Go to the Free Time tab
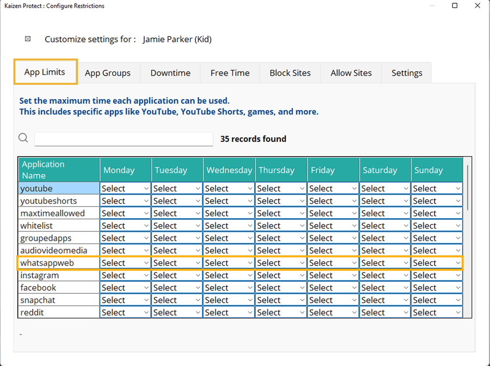The width and height of the screenshot is (490, 366). (x=230, y=73)
